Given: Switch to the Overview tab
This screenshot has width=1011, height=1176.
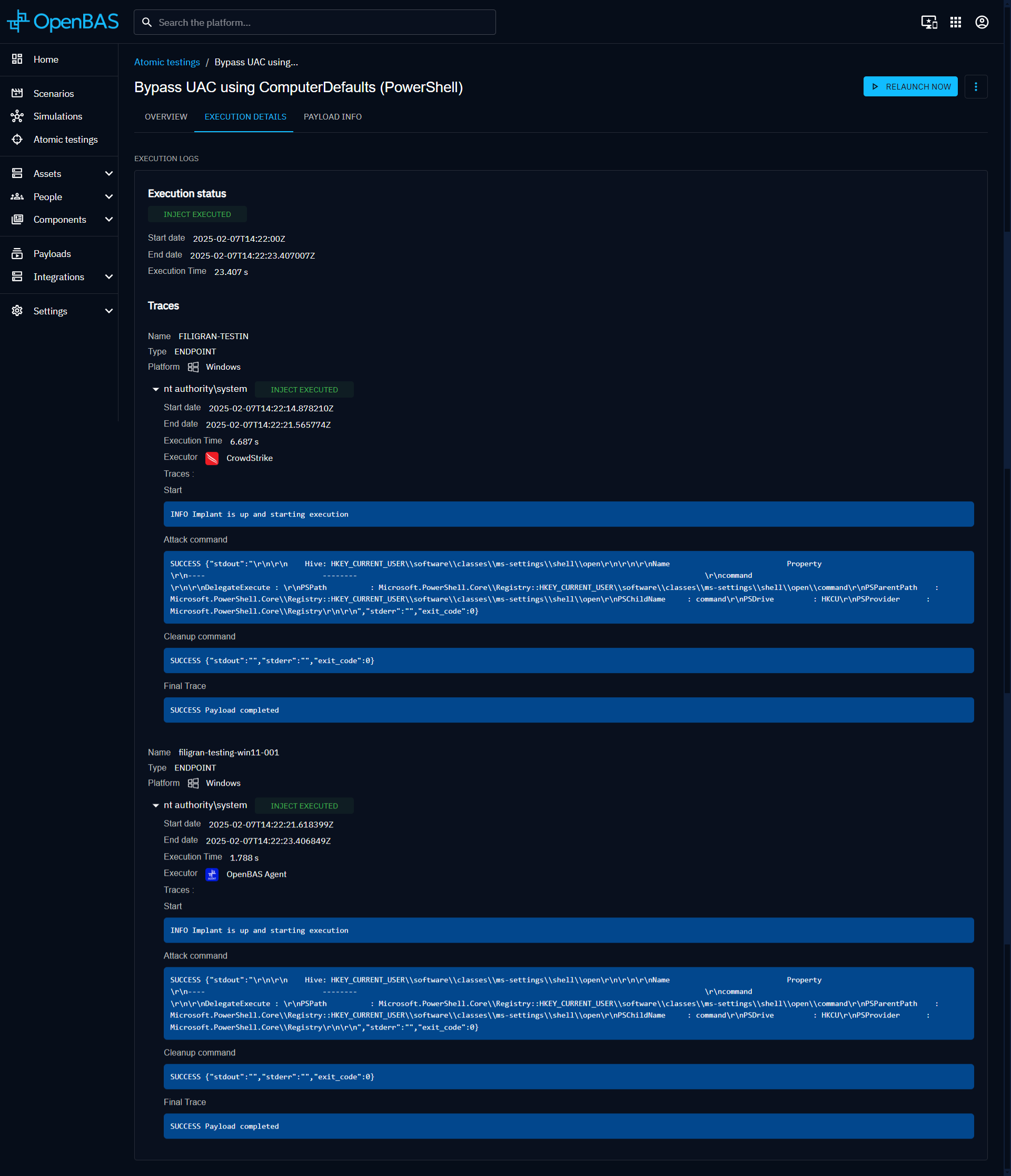Looking at the screenshot, I should click(x=166, y=117).
